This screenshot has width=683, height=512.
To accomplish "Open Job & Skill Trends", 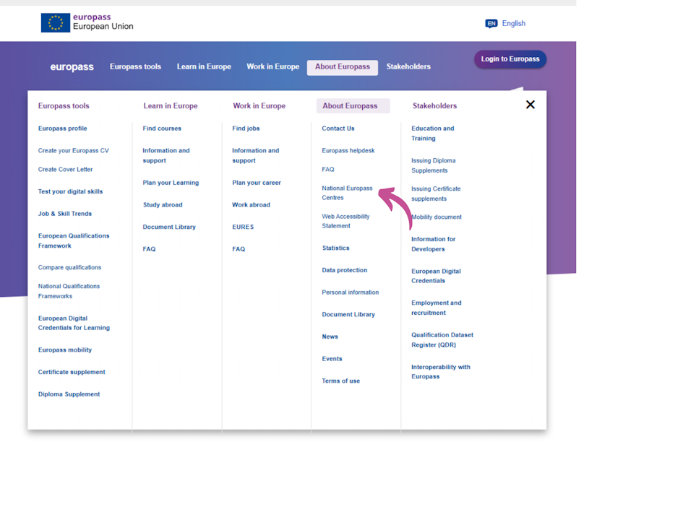I will coord(65,214).
